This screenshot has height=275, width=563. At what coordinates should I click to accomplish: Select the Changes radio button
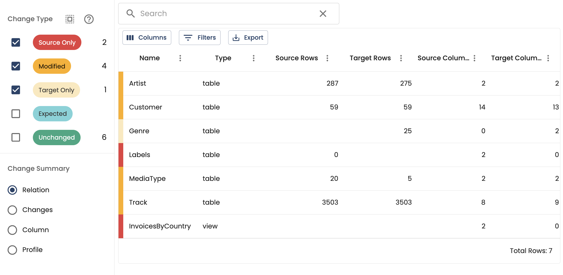[x=12, y=210]
